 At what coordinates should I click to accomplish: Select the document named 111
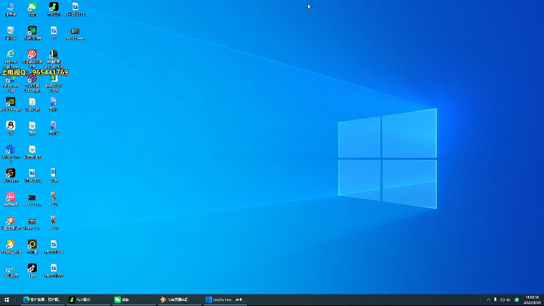pos(54,33)
